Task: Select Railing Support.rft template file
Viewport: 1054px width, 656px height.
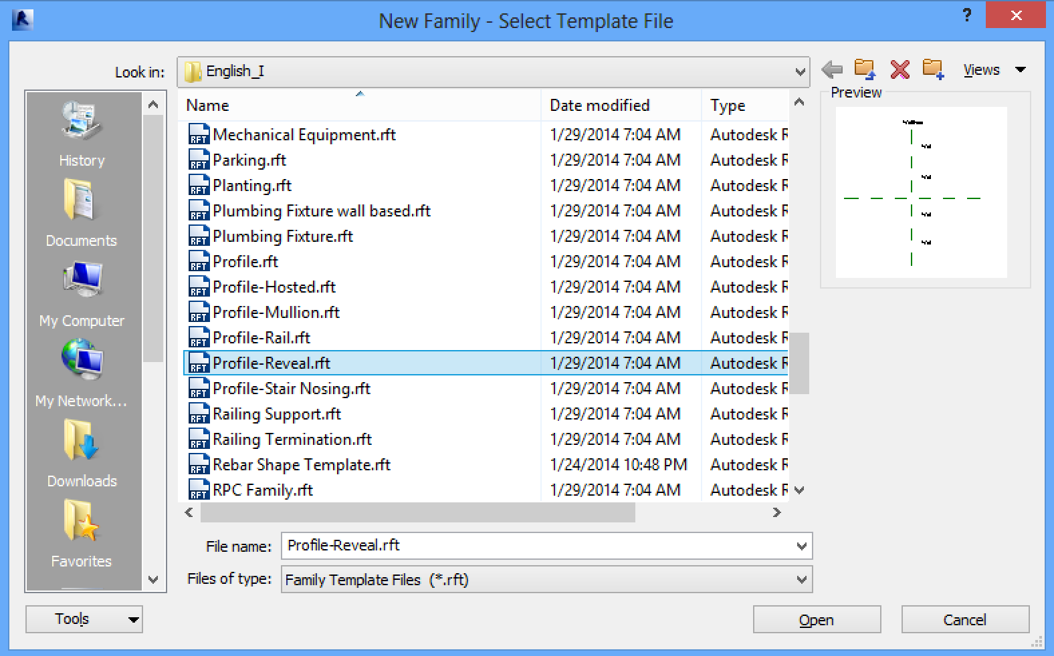Action: (x=276, y=414)
